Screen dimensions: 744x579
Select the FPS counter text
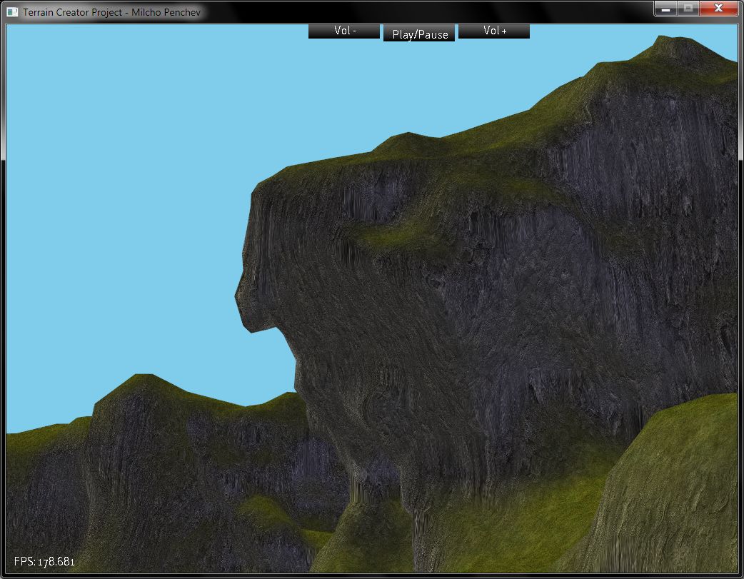pos(44,562)
